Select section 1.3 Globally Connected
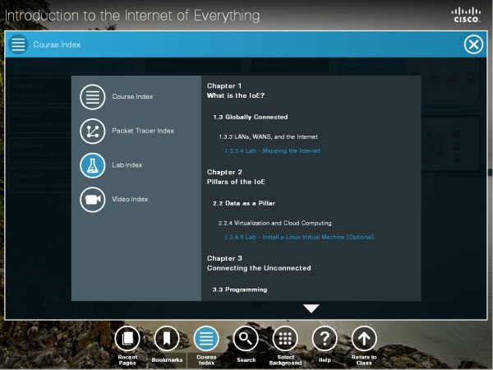 250,117
